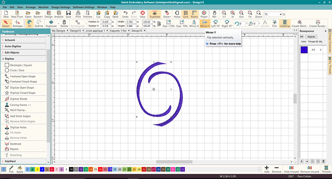Viewport: 332px width, 179px height.
Task: Click the Mirror Y tool
Action: click(205, 24)
